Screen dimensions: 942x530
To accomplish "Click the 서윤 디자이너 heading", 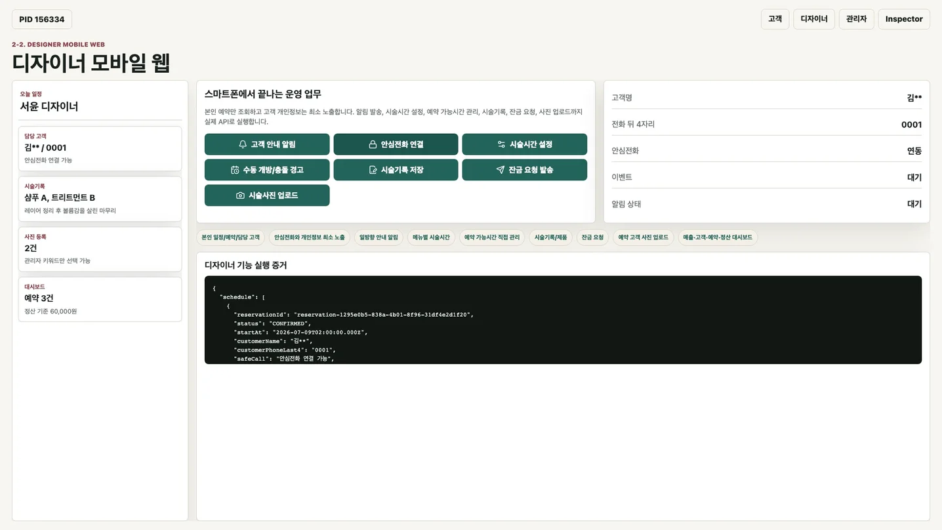I will point(49,106).
